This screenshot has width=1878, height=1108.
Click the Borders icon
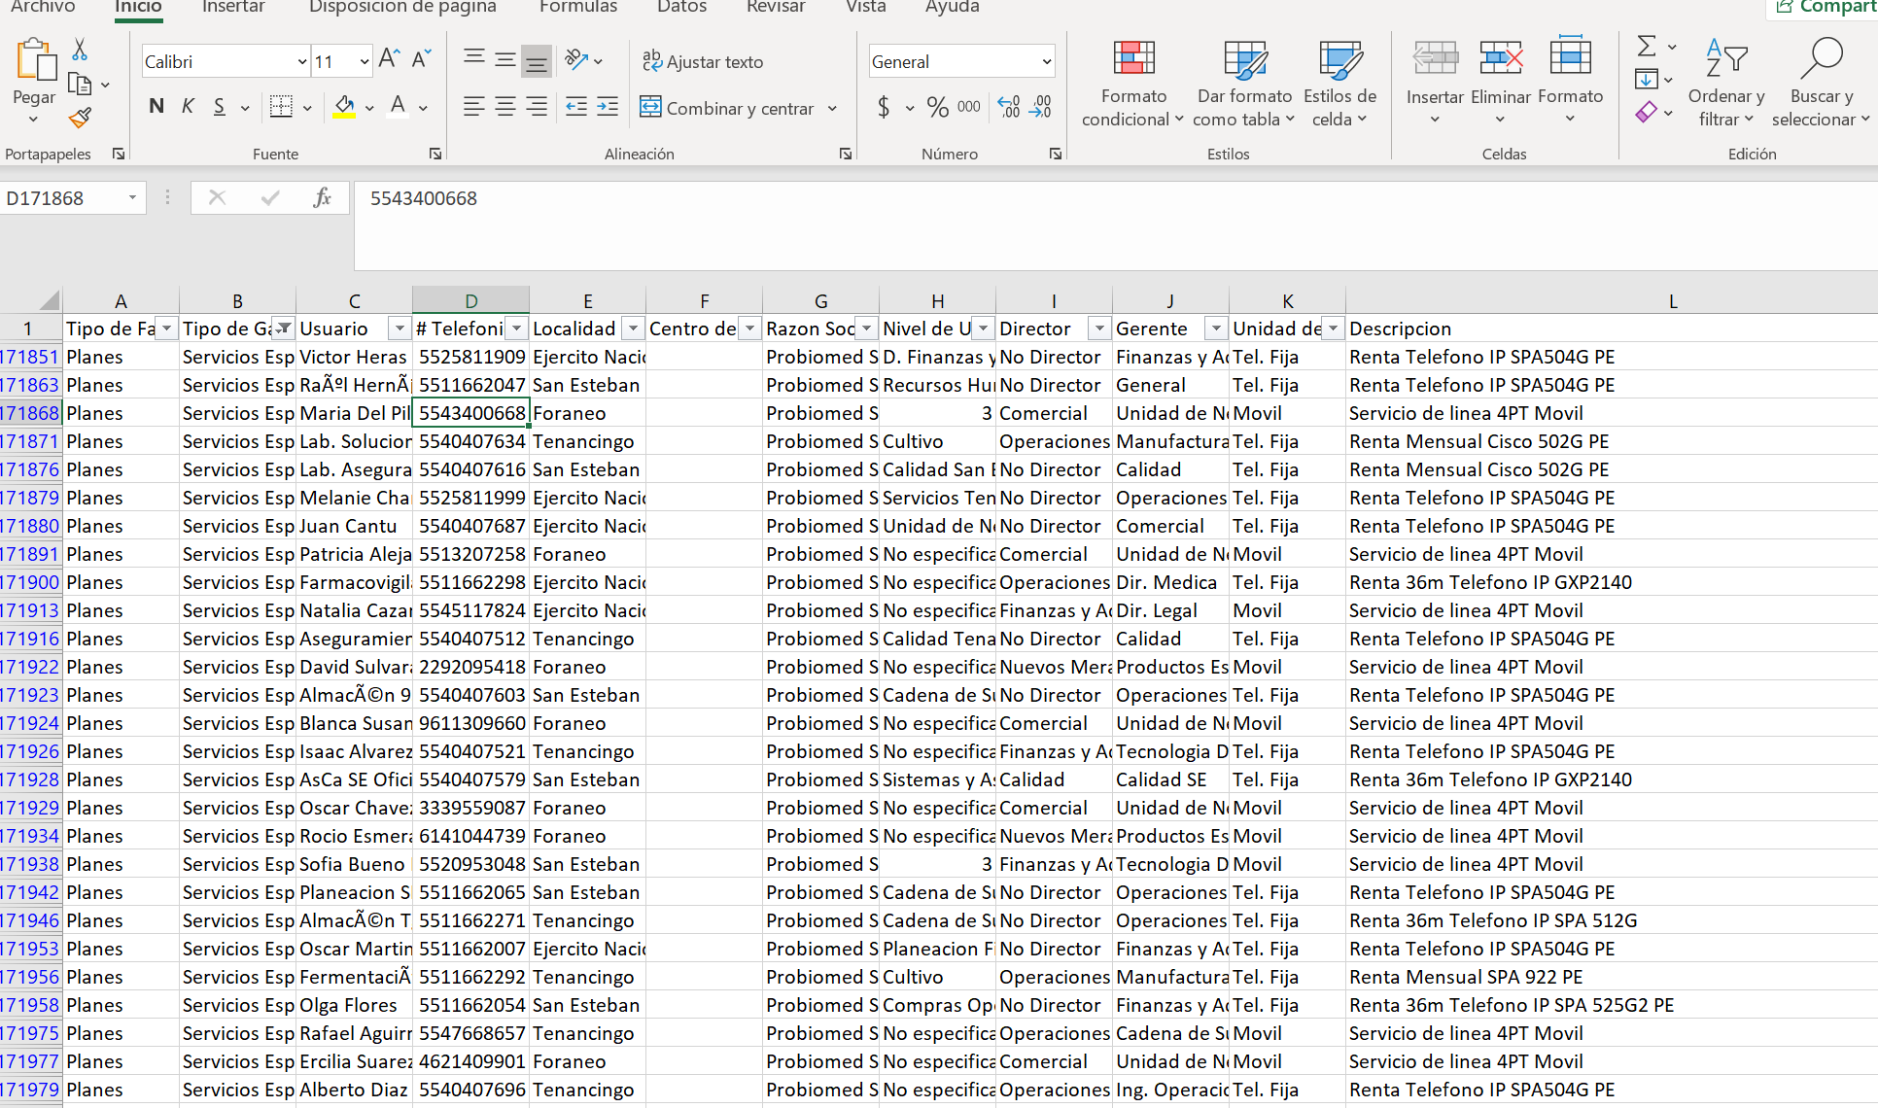point(281,107)
